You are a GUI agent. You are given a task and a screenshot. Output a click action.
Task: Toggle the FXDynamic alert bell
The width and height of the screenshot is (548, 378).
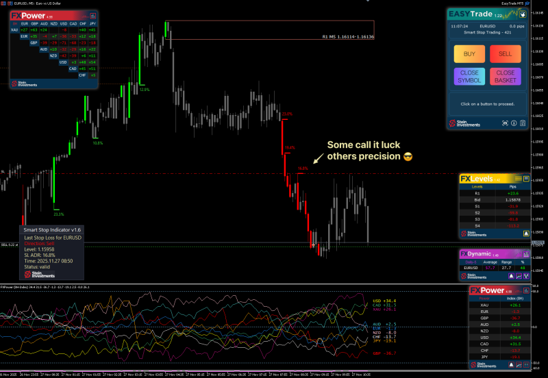[x=511, y=276]
